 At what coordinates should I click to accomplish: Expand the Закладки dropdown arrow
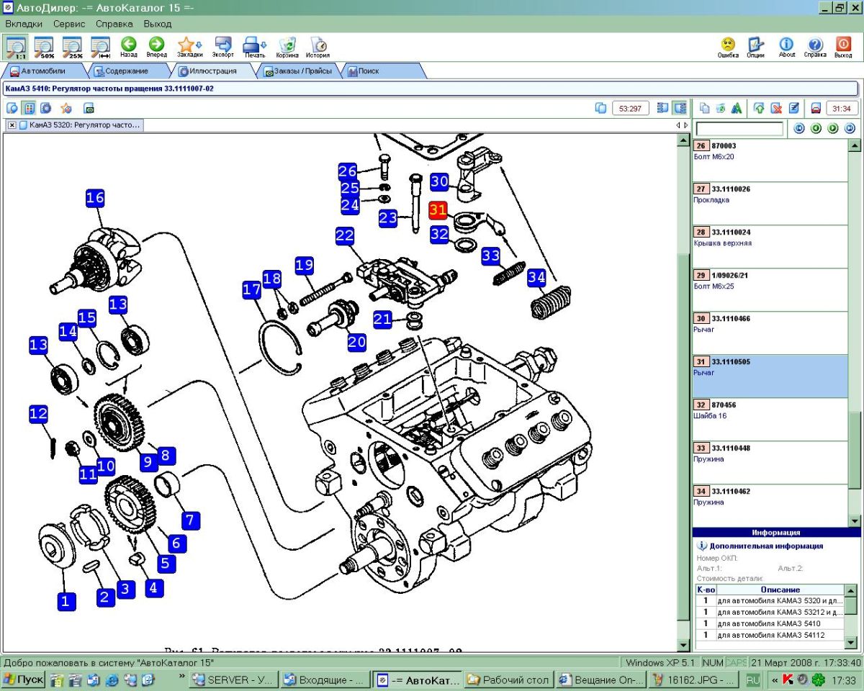(199, 44)
